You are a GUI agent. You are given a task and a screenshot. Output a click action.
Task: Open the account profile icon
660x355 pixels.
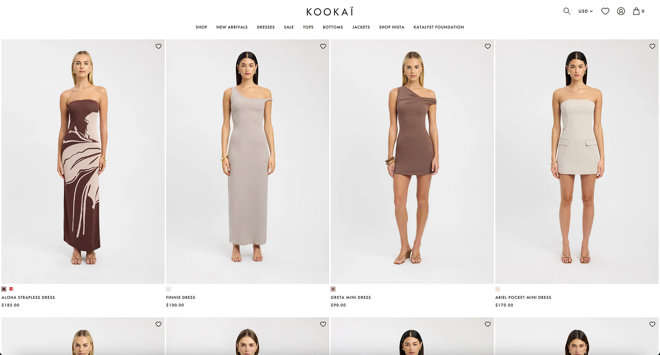click(x=621, y=11)
